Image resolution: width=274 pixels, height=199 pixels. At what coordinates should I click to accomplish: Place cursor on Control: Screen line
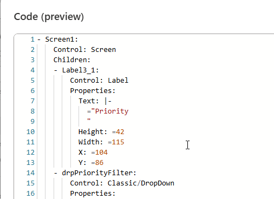(x=84, y=50)
